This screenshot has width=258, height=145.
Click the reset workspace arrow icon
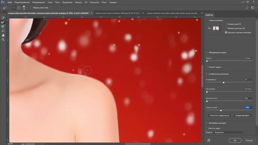coord(209,141)
